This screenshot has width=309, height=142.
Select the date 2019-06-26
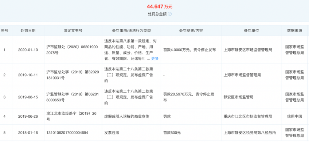click(28, 116)
